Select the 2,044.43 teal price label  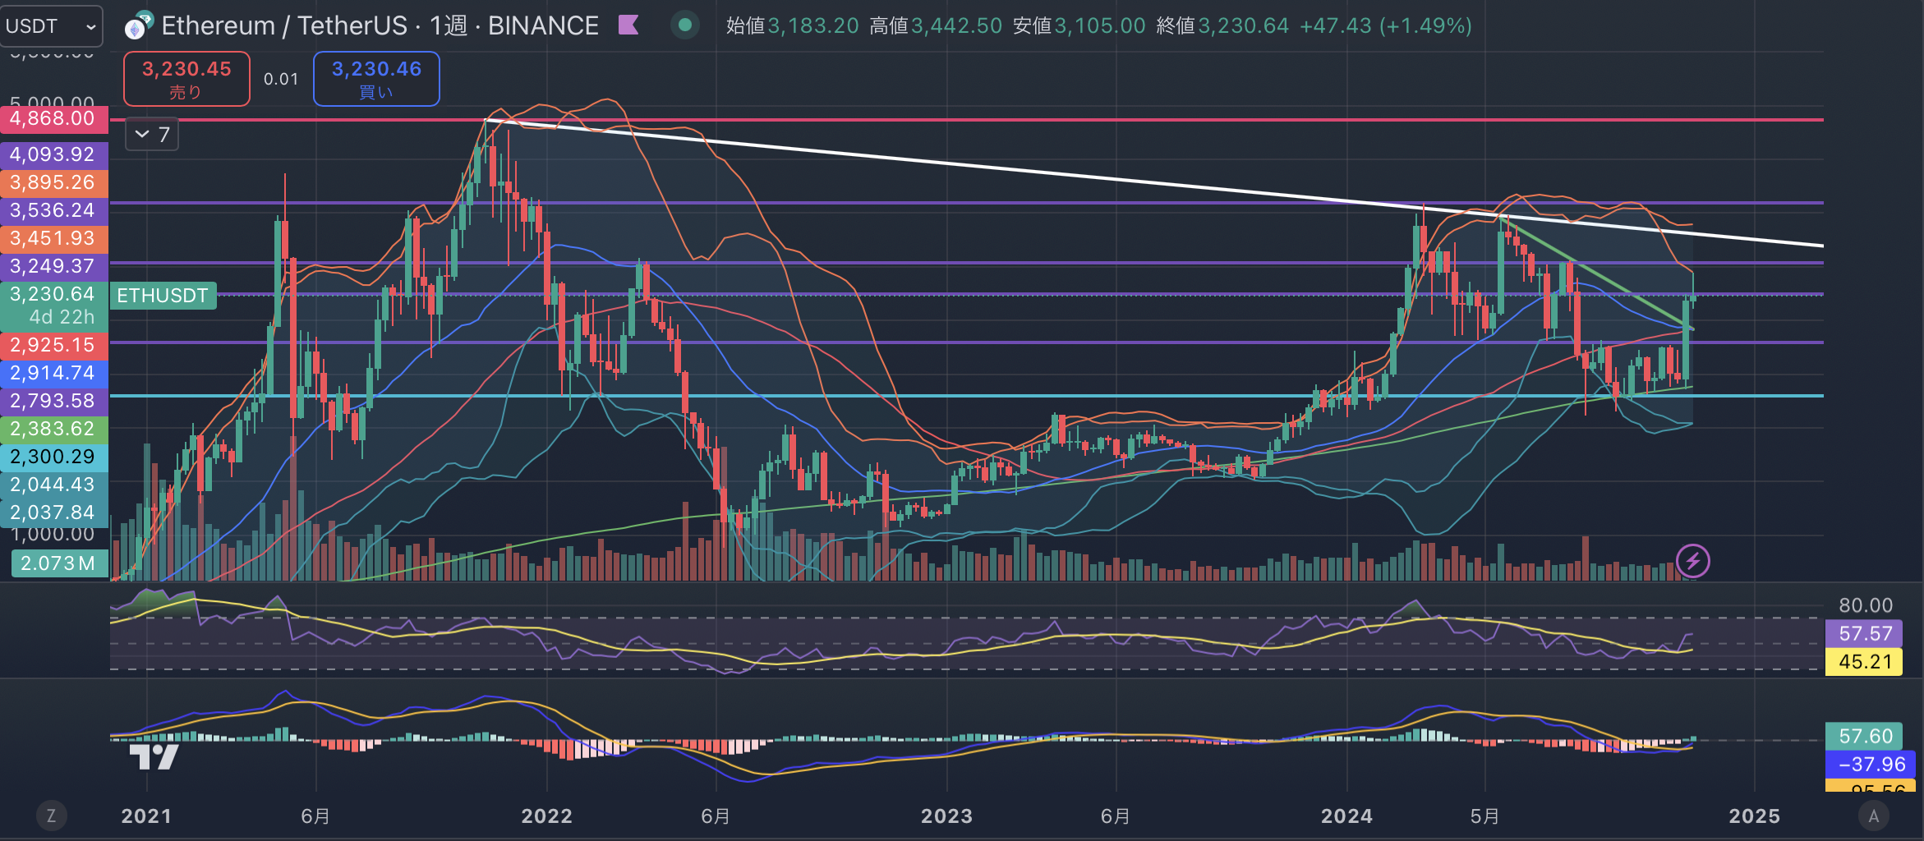[54, 485]
